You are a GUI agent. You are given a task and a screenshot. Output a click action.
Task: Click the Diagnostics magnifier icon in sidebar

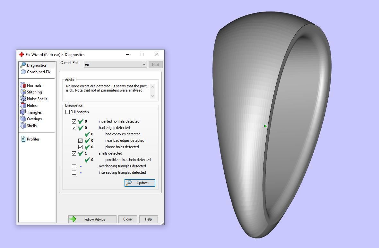(x=23, y=65)
